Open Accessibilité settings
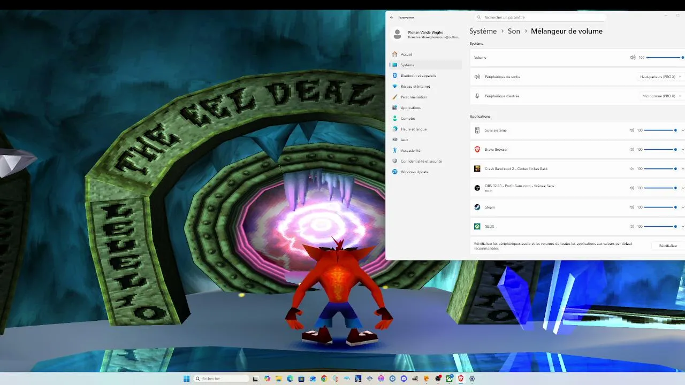Viewport: 685px width, 385px height. pos(426,150)
